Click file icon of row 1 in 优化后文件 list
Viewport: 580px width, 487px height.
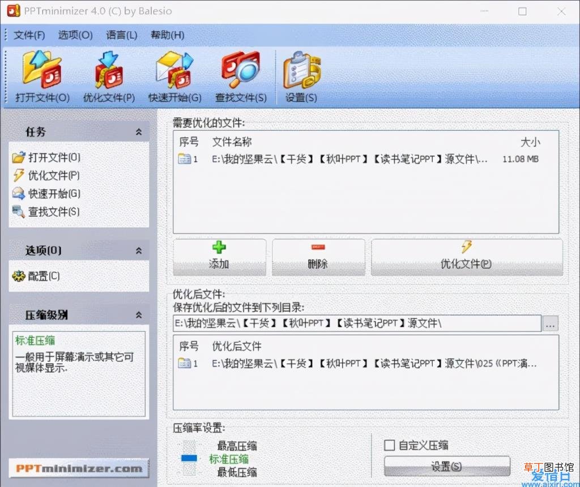pos(184,364)
